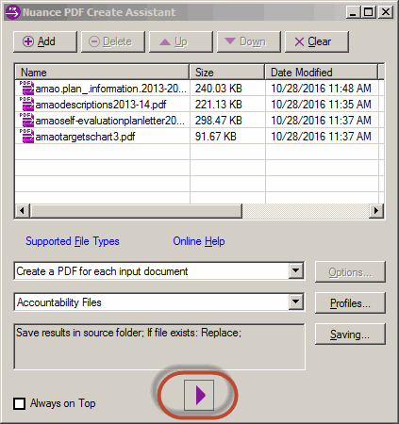Click left arrow of horizontal scrollbar

point(23,210)
